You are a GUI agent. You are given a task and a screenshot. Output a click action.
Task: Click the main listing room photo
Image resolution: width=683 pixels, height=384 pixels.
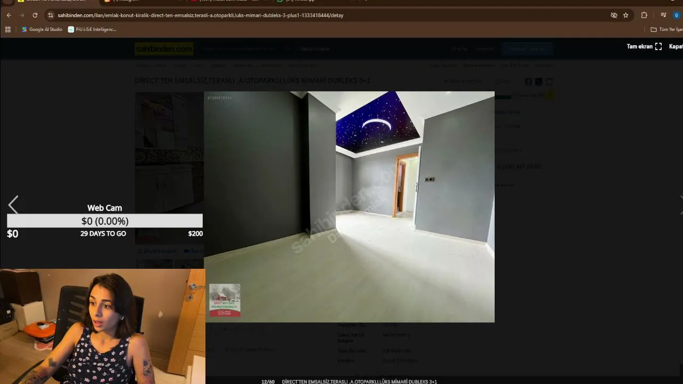coord(349,206)
